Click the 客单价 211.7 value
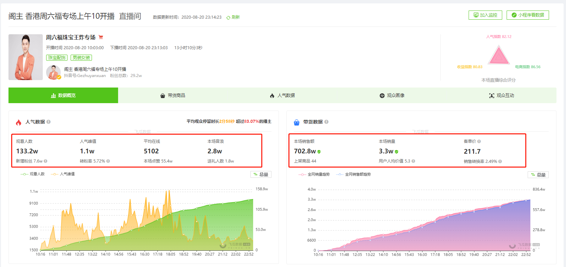The width and height of the screenshot is (566, 267). pos(472,152)
